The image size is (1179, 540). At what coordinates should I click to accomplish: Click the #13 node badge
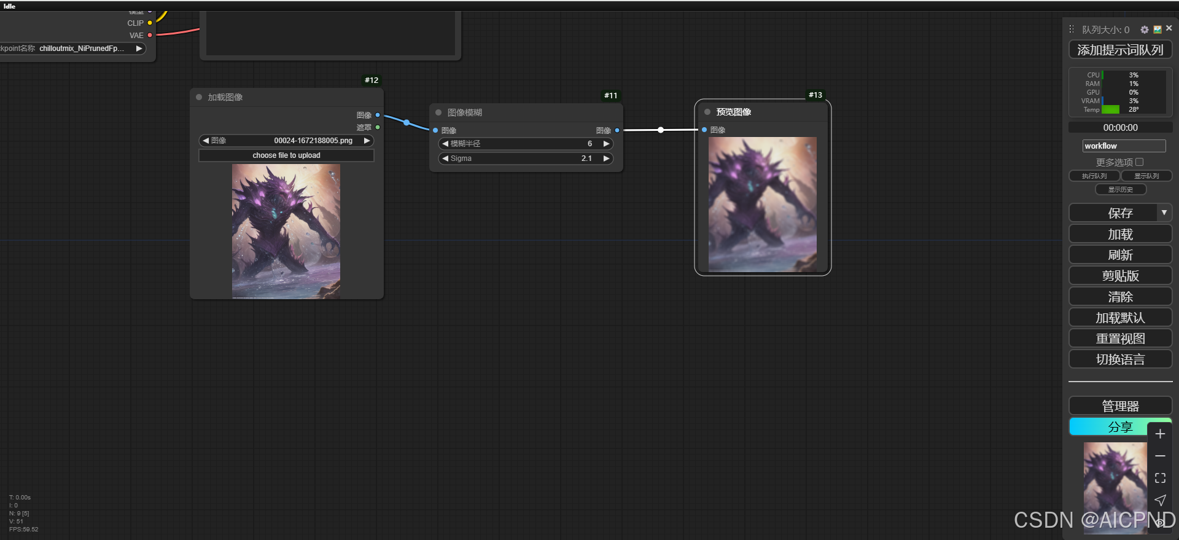coord(815,95)
